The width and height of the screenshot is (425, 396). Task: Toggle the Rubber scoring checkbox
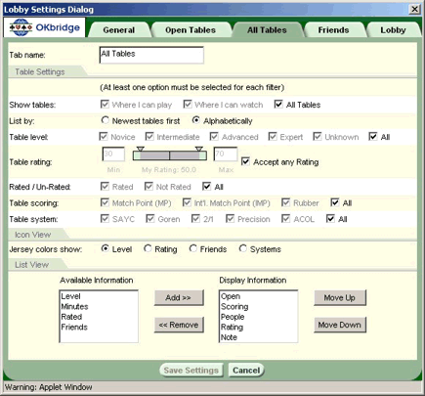[x=286, y=202]
